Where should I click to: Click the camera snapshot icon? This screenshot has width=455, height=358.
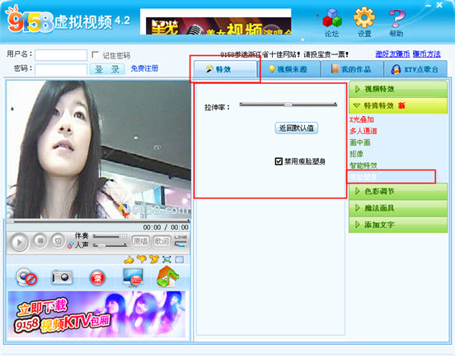pyautogui.click(x=62, y=277)
